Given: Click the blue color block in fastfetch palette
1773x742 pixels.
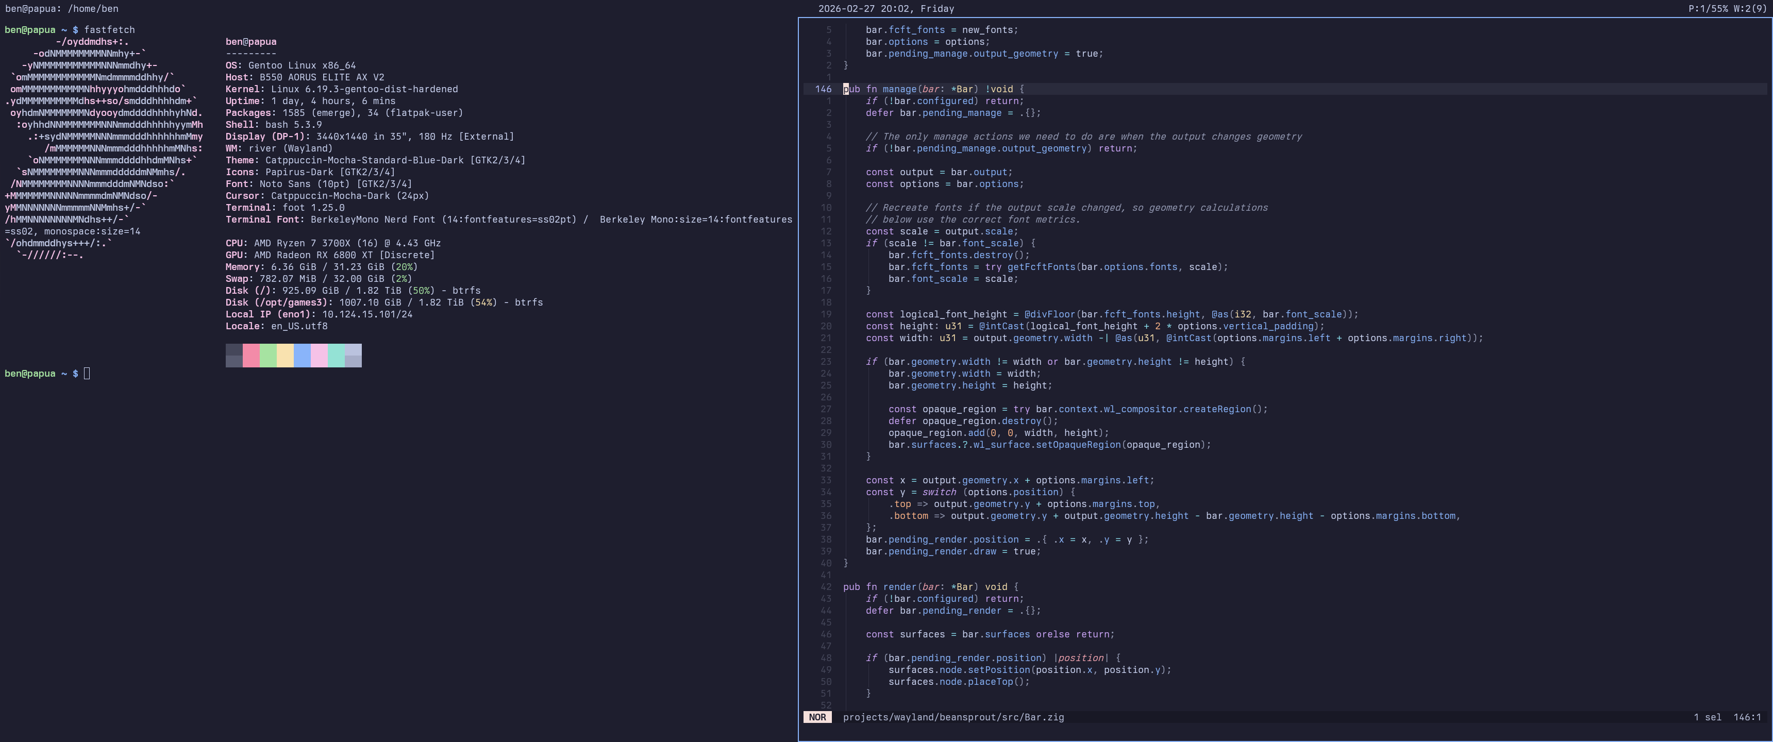Looking at the screenshot, I should [302, 355].
